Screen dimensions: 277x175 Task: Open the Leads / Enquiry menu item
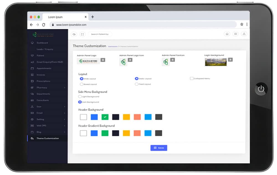(x=45, y=49)
